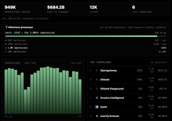Click the searxly browser S icon
Viewport: 172px width, 121px height.
click(x=97, y=116)
